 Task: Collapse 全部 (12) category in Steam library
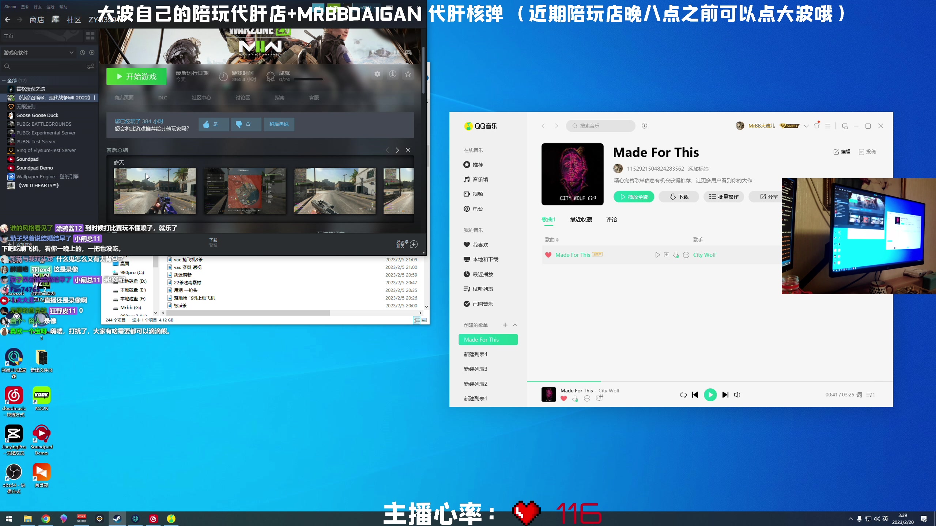click(x=4, y=81)
